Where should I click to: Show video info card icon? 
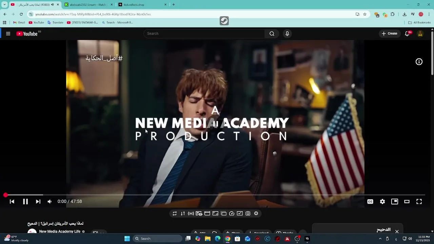(x=419, y=62)
